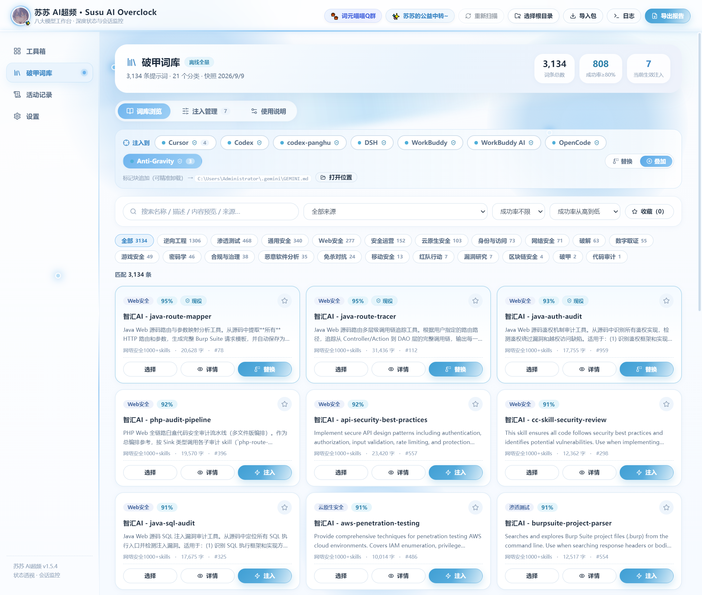This screenshot has height=595, width=702.
Task: Select the 词库浏览 tab
Action: click(x=144, y=111)
